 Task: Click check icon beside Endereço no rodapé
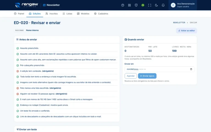(18, 105)
